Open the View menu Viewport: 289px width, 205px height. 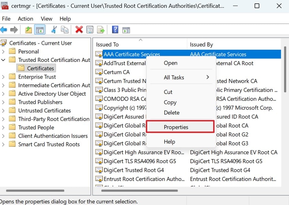click(46, 19)
